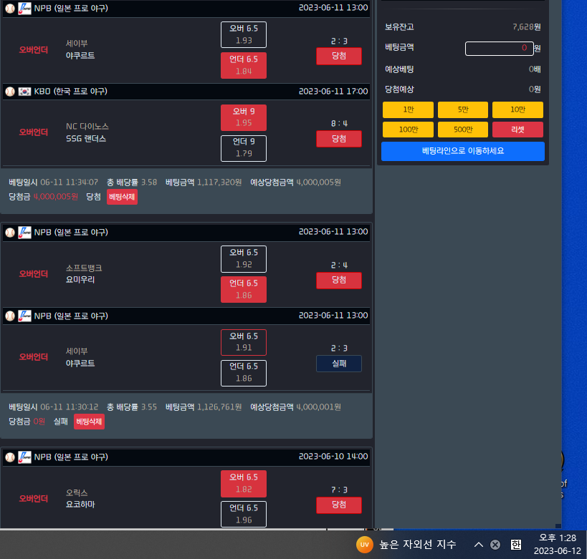The width and height of the screenshot is (587, 559).
Task: Focus the 베팅금액 input field
Action: pyautogui.click(x=499, y=48)
